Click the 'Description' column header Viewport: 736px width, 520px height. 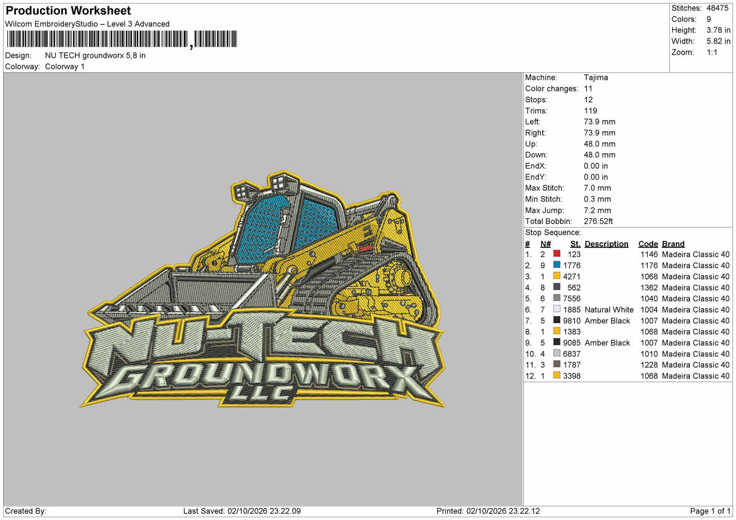[607, 243]
